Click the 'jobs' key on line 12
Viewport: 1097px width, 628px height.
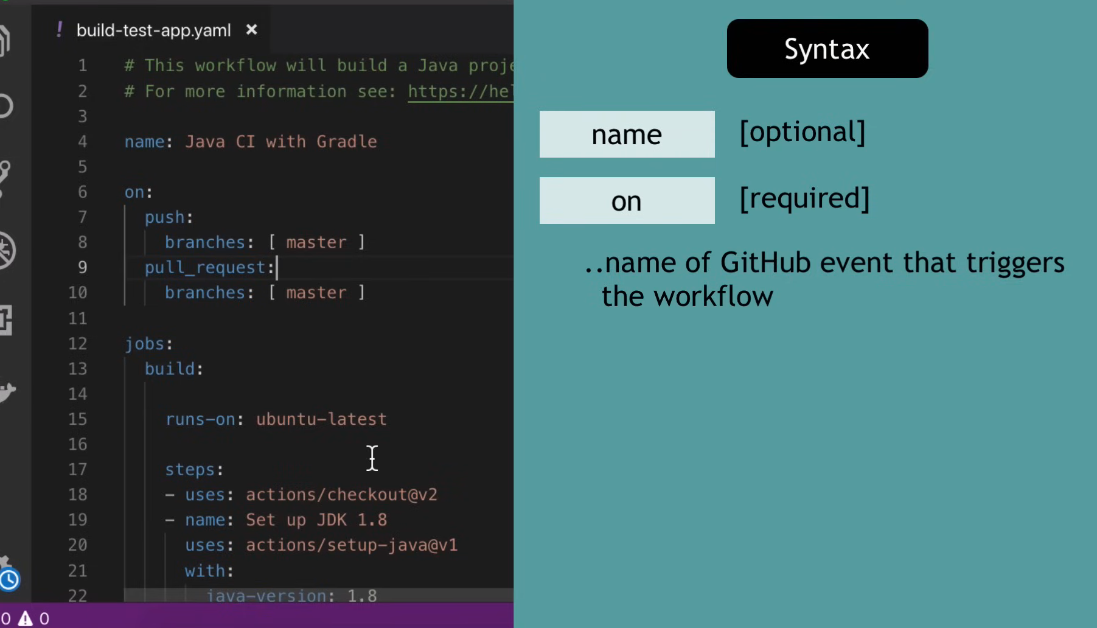pyautogui.click(x=144, y=344)
